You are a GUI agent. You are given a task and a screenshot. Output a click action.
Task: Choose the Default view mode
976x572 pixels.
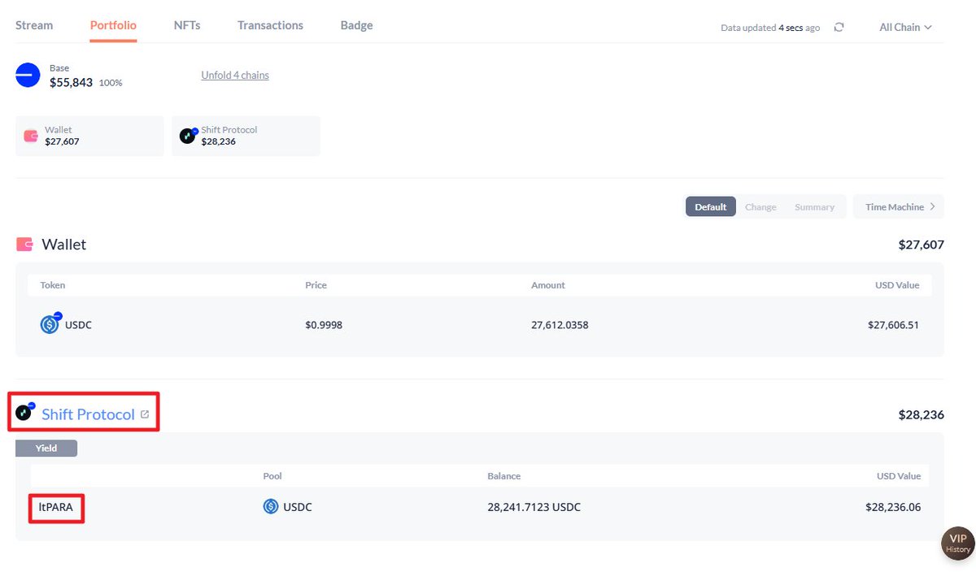710,206
